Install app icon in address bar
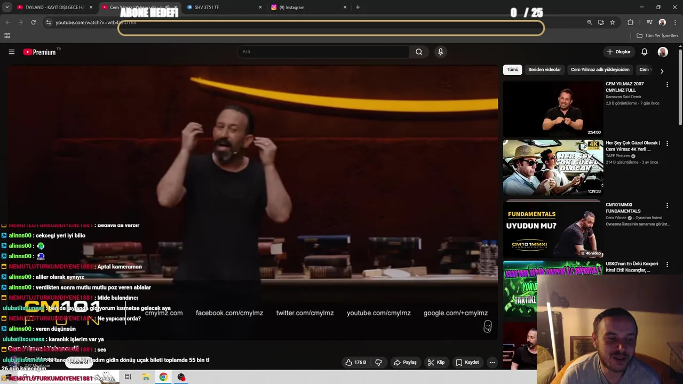Viewport: 683px width, 384px height. tap(601, 22)
